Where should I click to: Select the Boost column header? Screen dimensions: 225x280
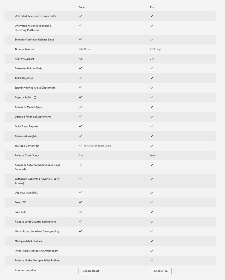(81, 7)
